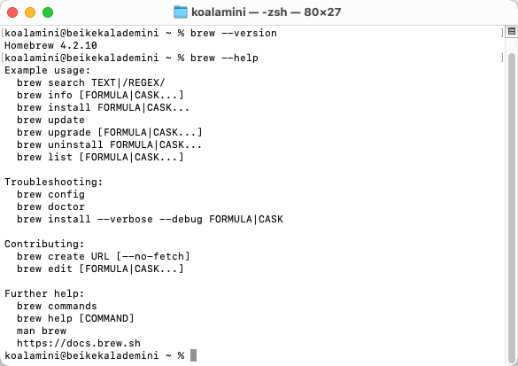Minimize the window with yellow button
Image resolution: width=518 pixels, height=366 pixels.
pos(30,12)
